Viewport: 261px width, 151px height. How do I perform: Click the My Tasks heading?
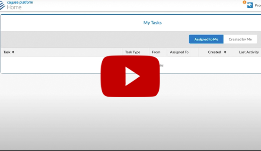pyautogui.click(x=152, y=23)
